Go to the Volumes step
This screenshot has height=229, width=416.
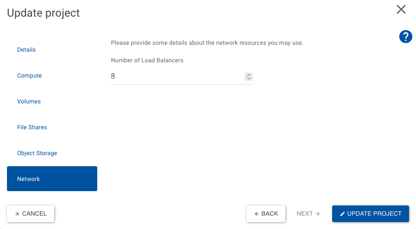(29, 101)
